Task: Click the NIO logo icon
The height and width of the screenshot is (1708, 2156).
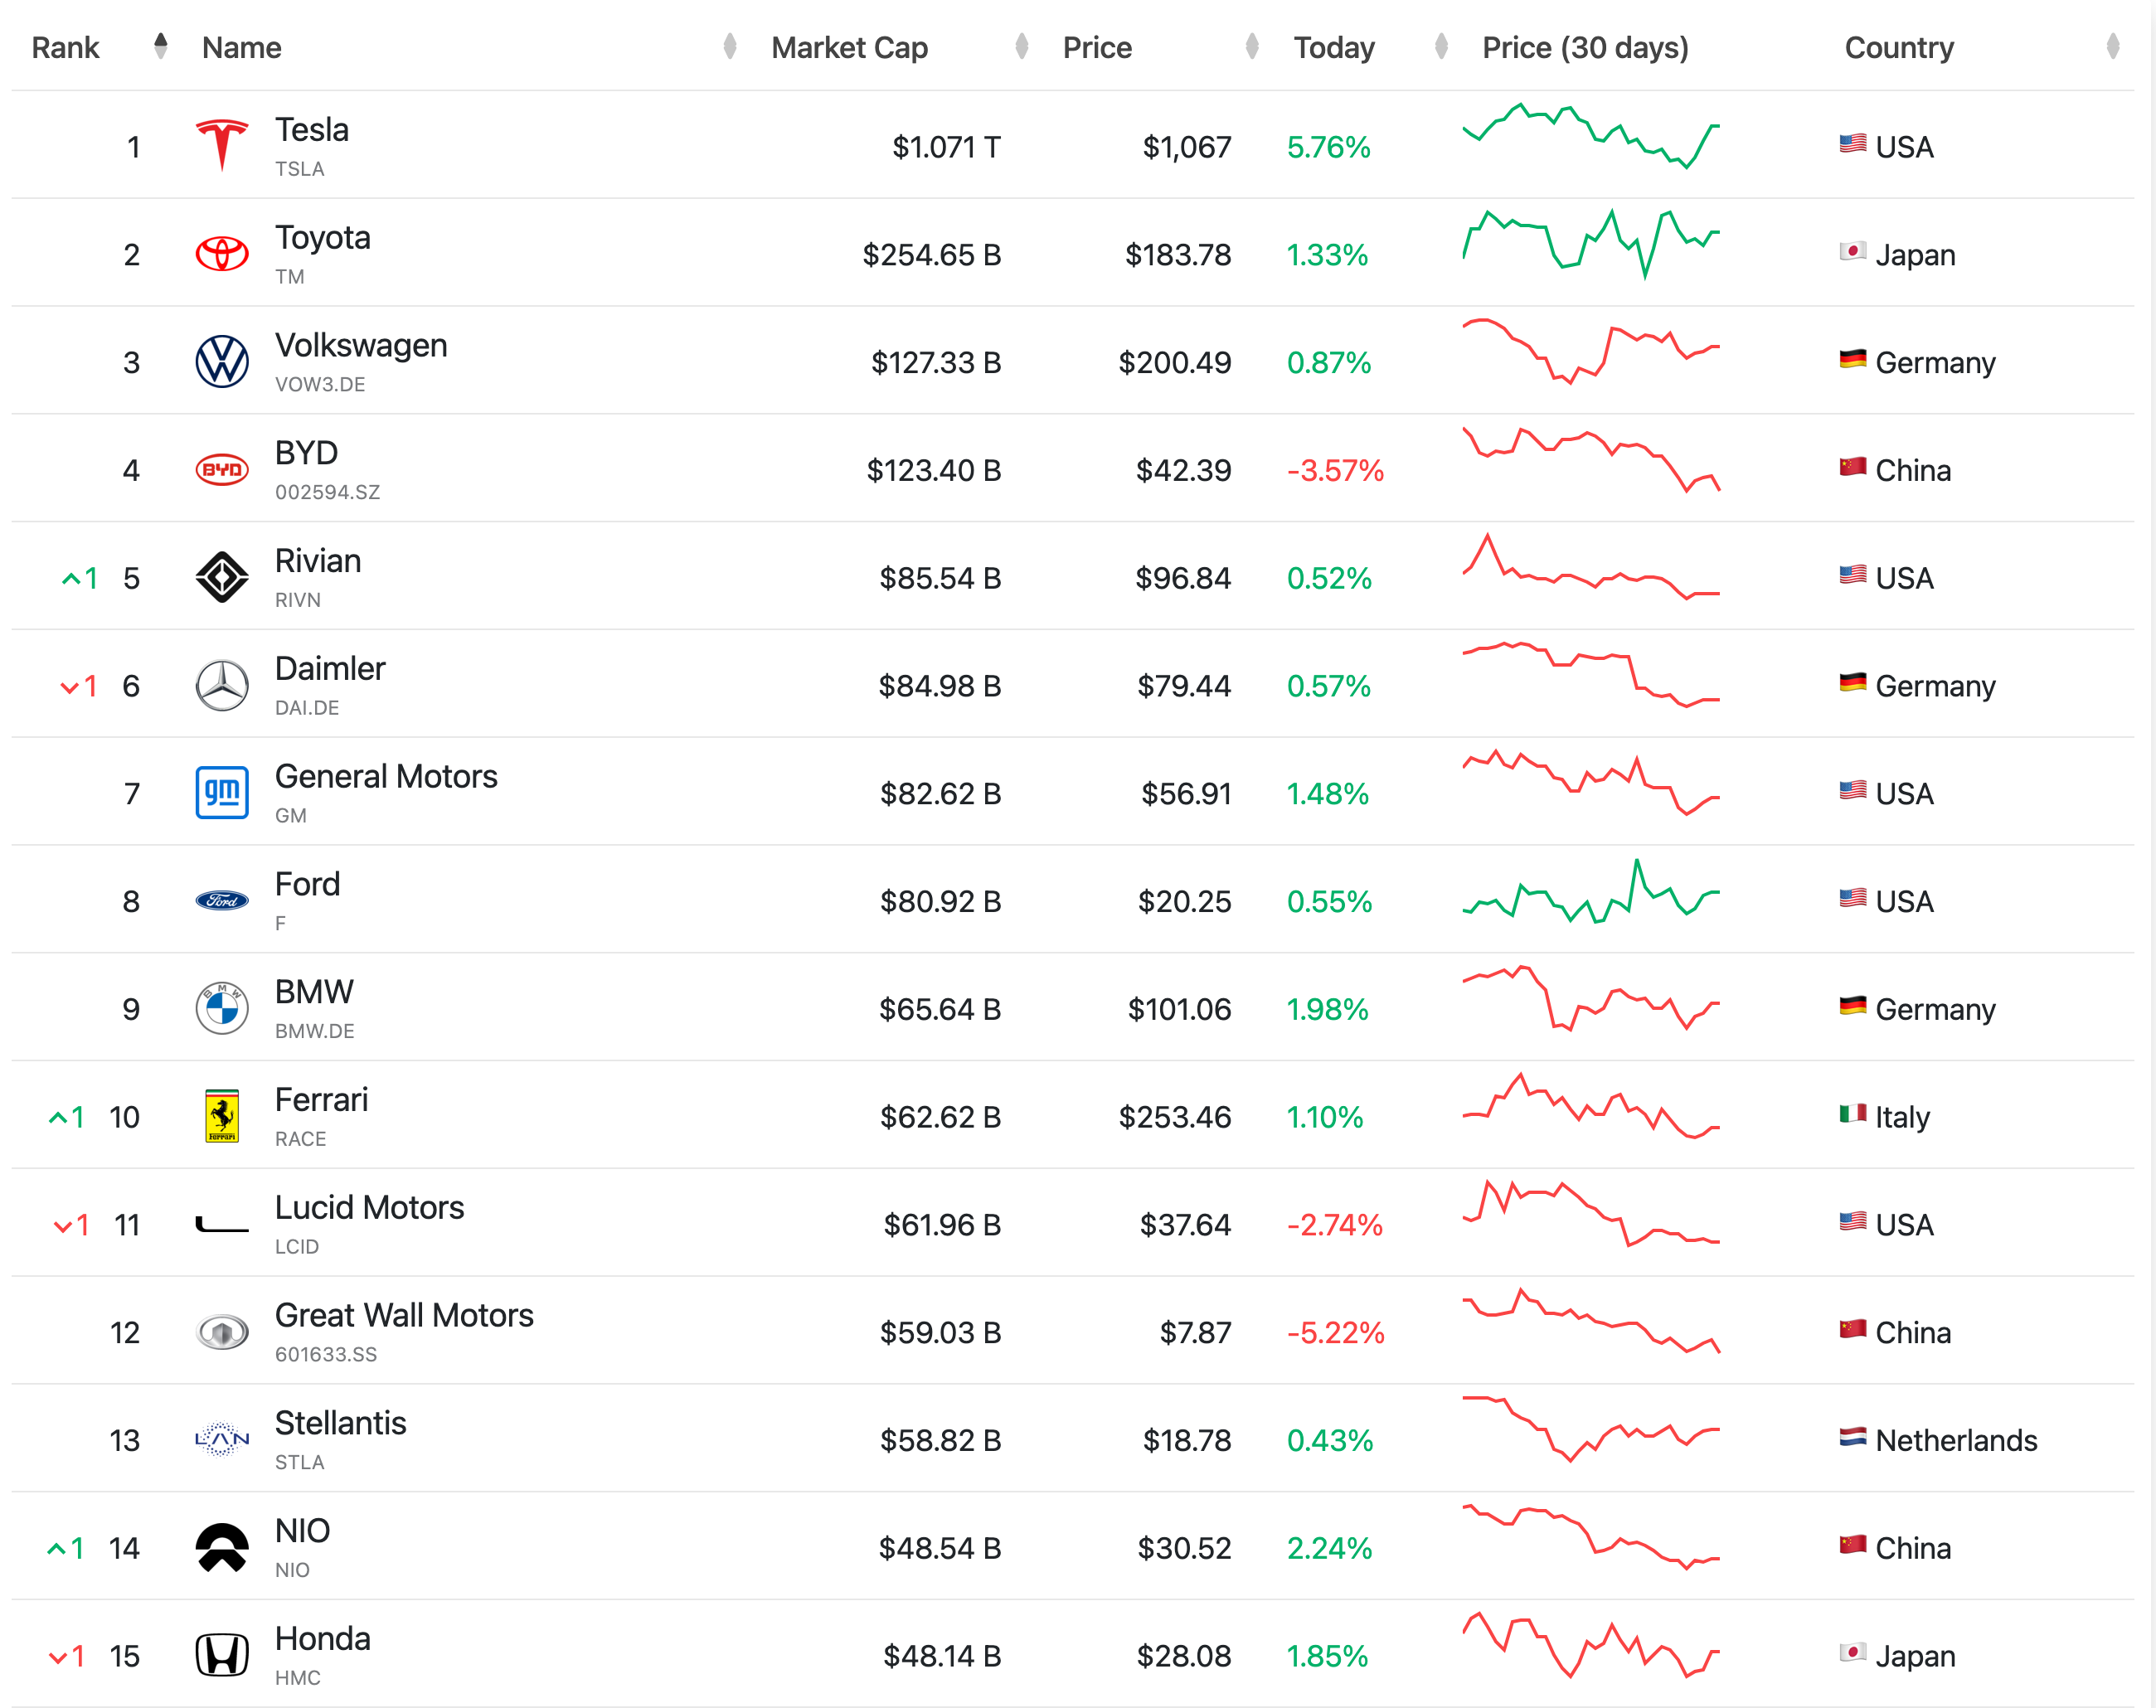Action: [x=222, y=1547]
